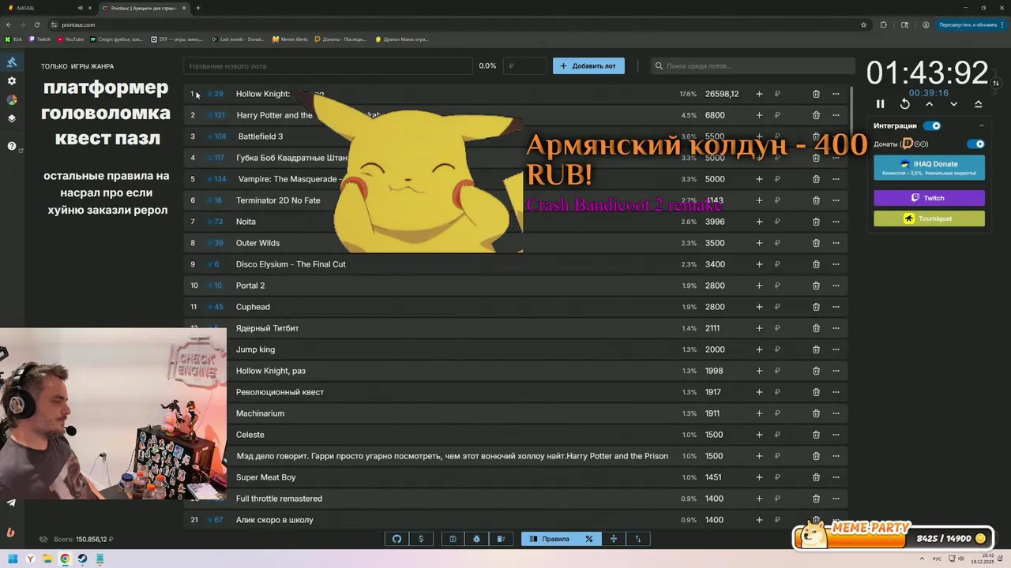The image size is (1011, 568).
Task: Reset the auction timer
Action: (905, 104)
